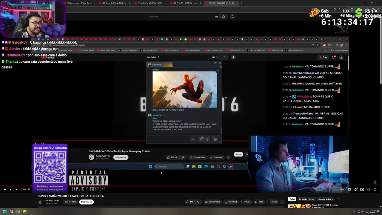Image resolution: width=382 pixels, height=215 pixels.
Task: Start voice search with microphone icon
Action: tap(232, 17)
